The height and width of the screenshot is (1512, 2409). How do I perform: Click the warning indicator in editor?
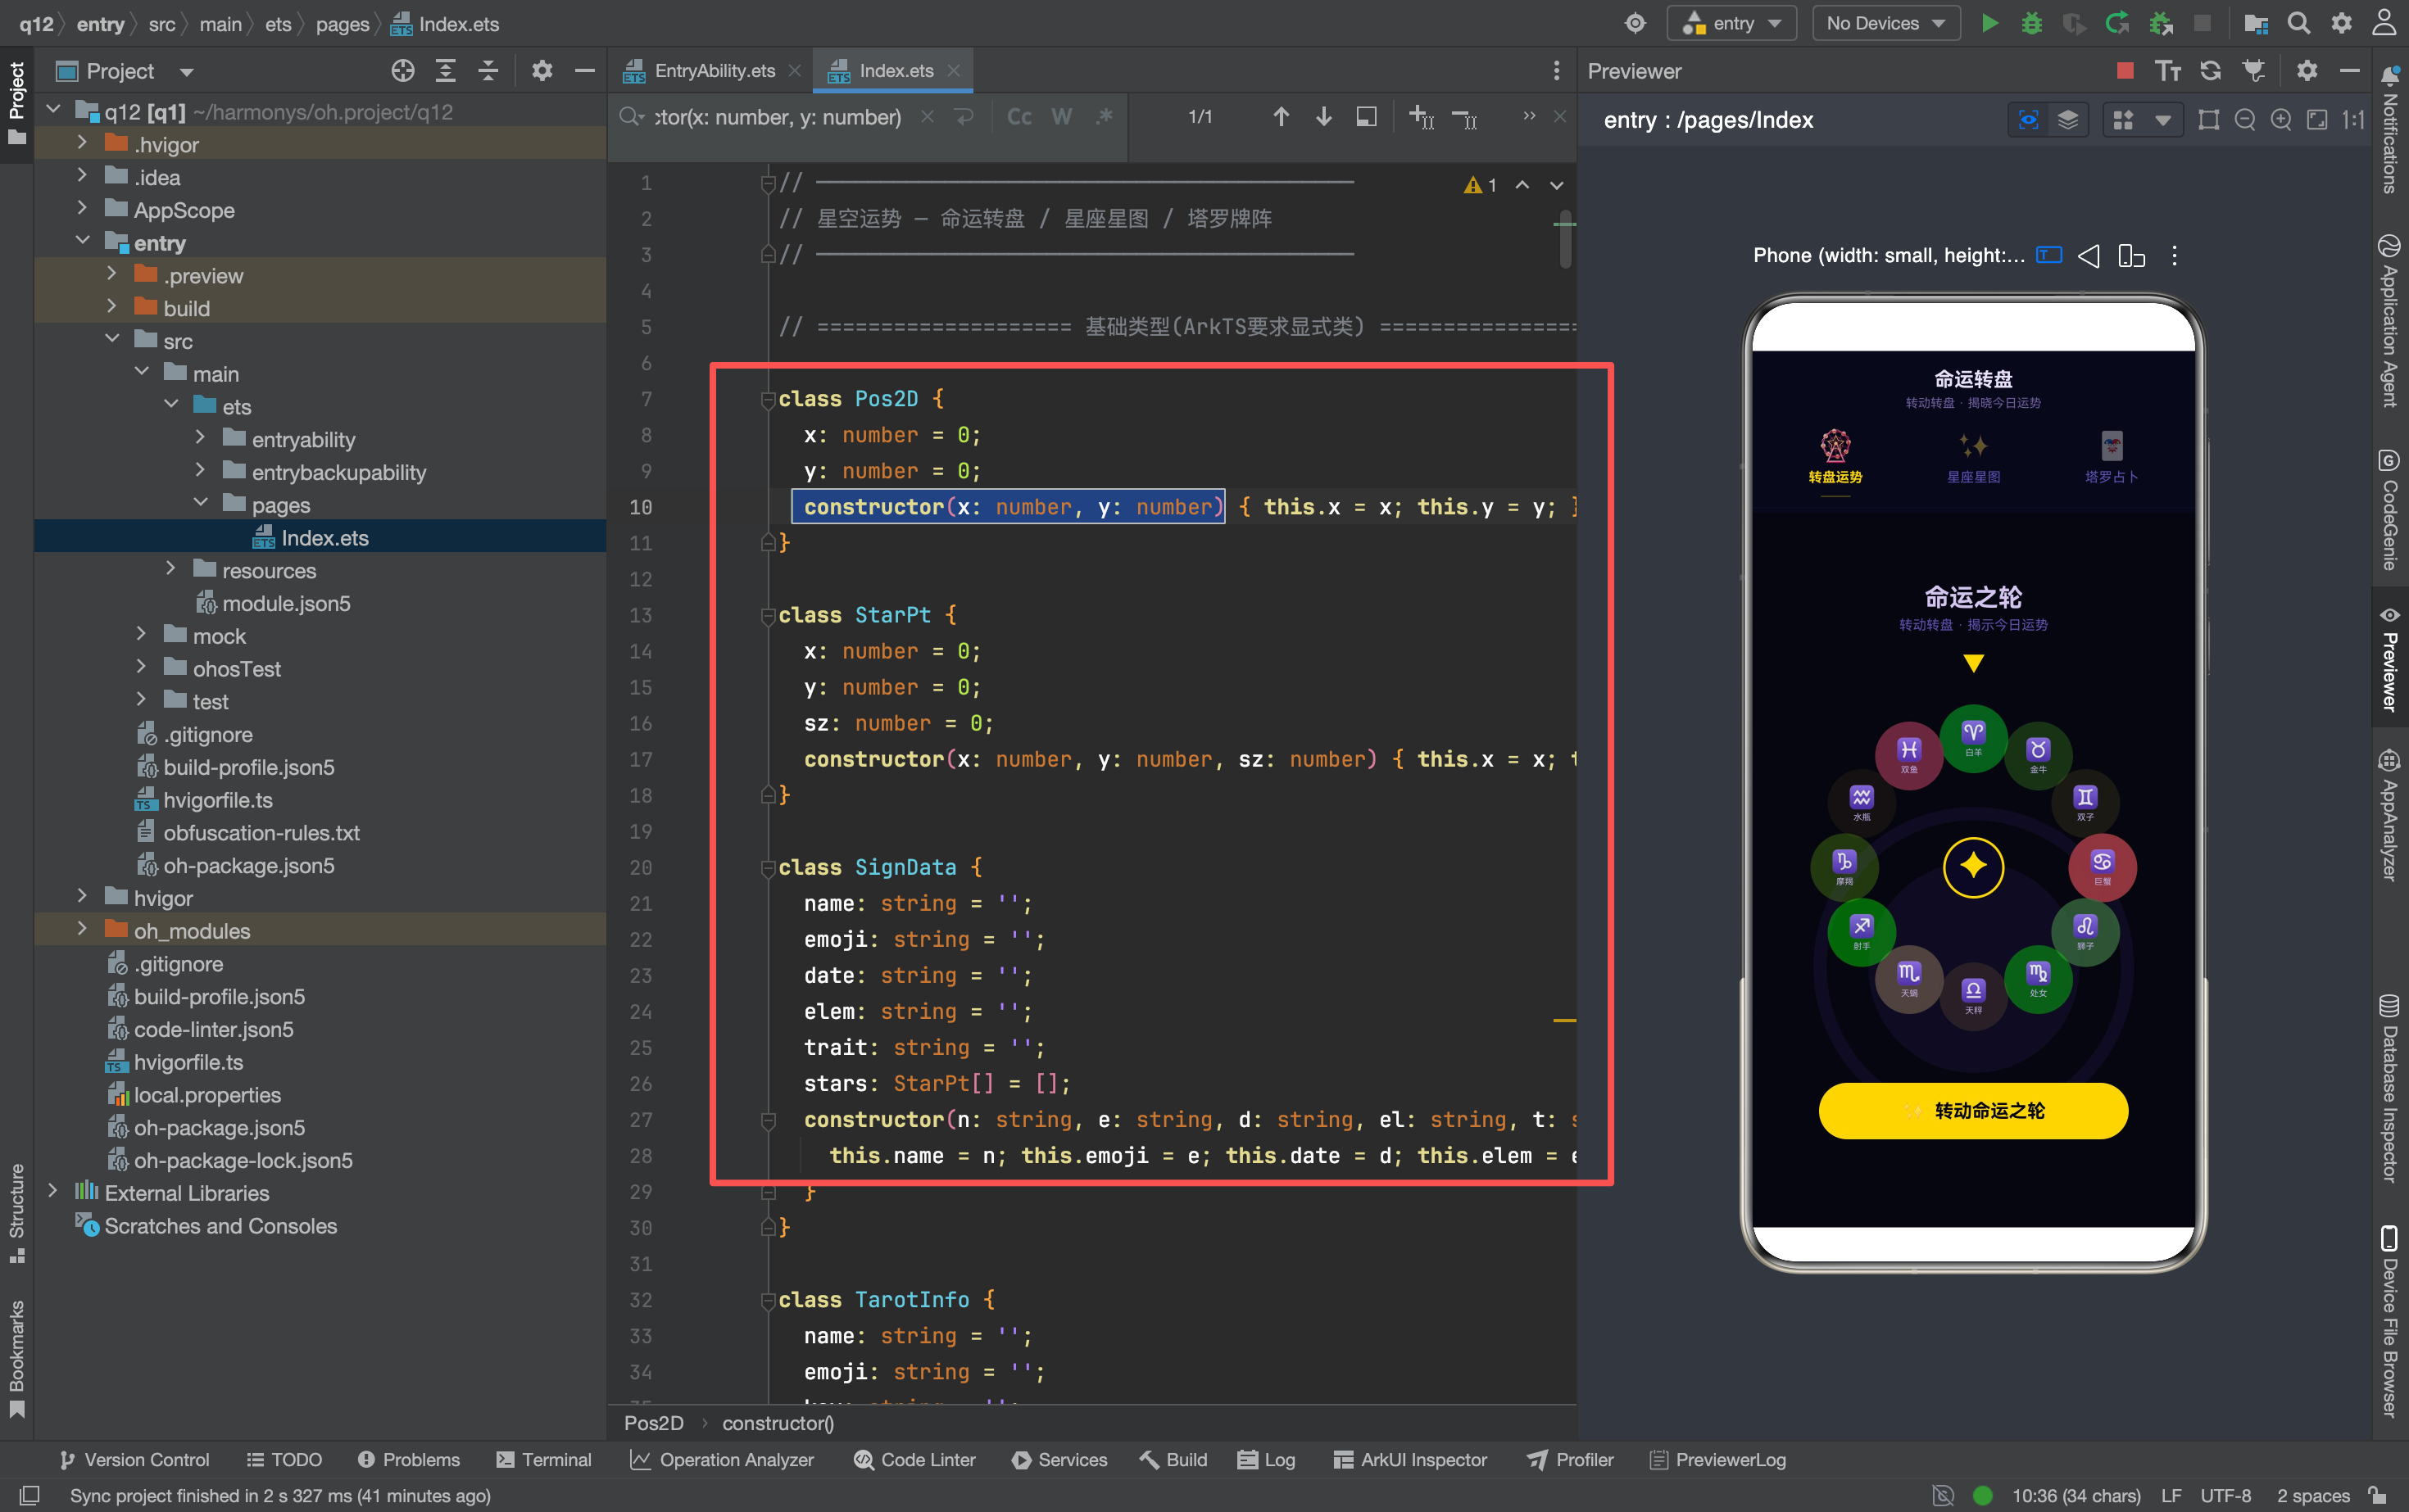pos(1480,185)
